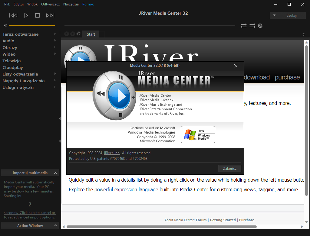Navigate back with the back arrow
The height and width of the screenshot is (236, 310).
(67, 34)
